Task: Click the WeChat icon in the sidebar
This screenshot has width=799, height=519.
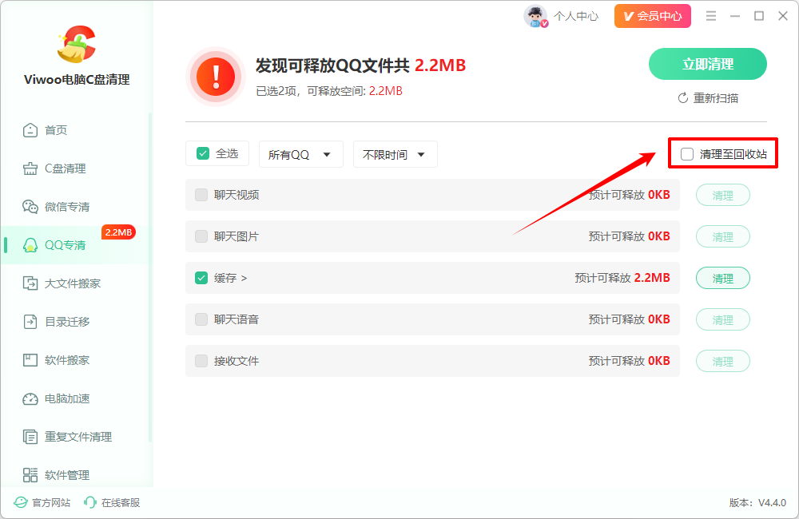Action: tap(30, 207)
